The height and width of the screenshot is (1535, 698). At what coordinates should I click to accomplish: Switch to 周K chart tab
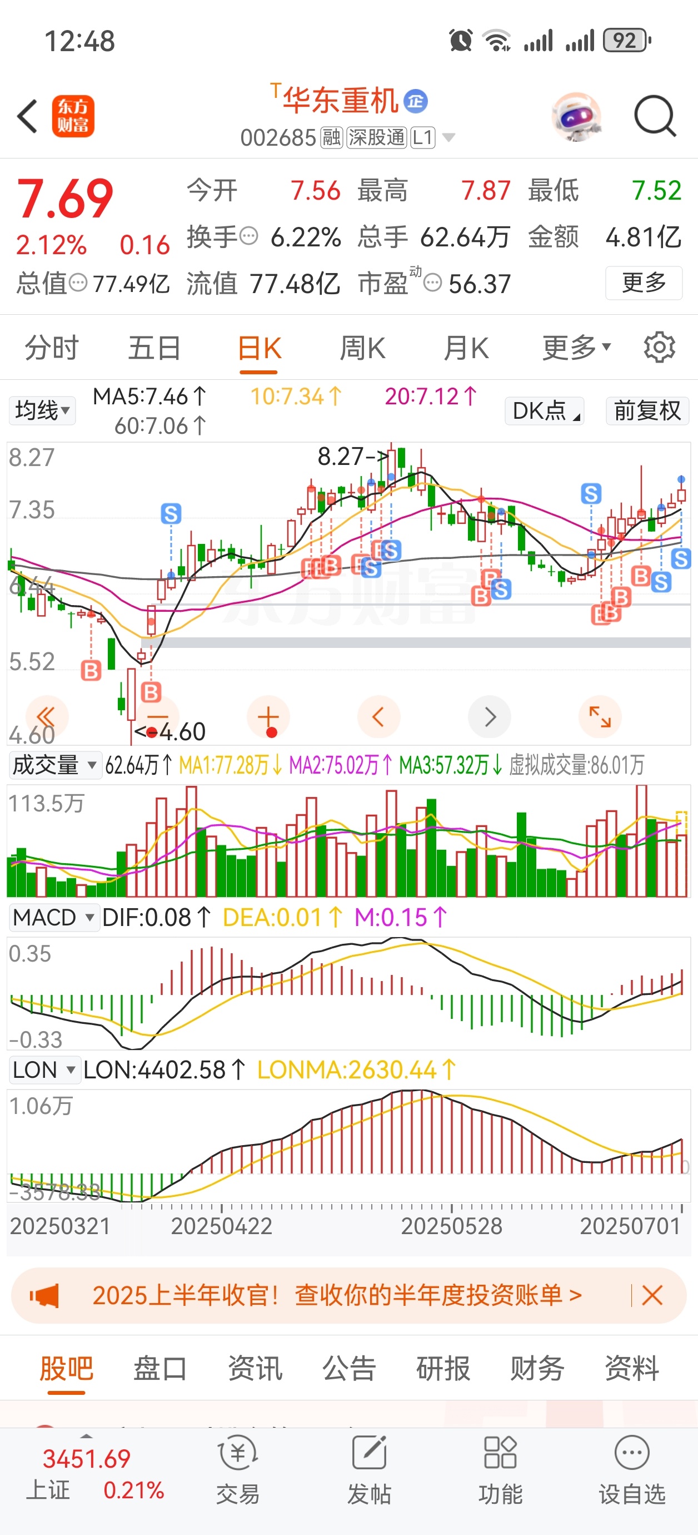tap(362, 348)
